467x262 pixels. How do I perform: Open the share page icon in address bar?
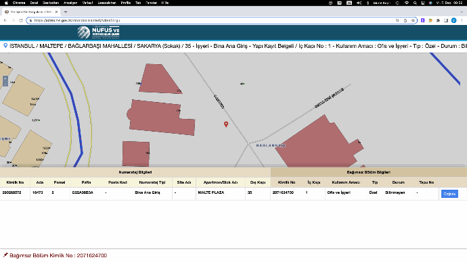pyautogui.click(x=405, y=20)
